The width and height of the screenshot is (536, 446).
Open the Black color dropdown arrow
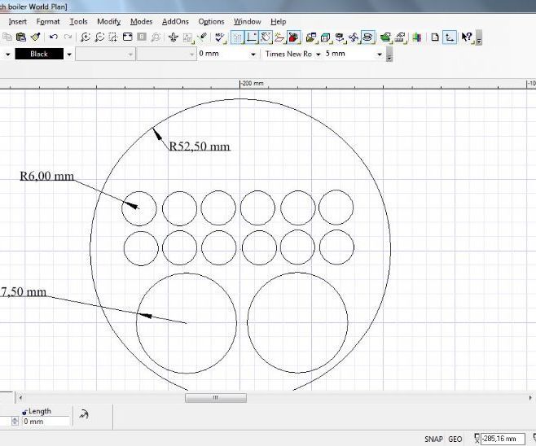pyautogui.click(x=69, y=55)
